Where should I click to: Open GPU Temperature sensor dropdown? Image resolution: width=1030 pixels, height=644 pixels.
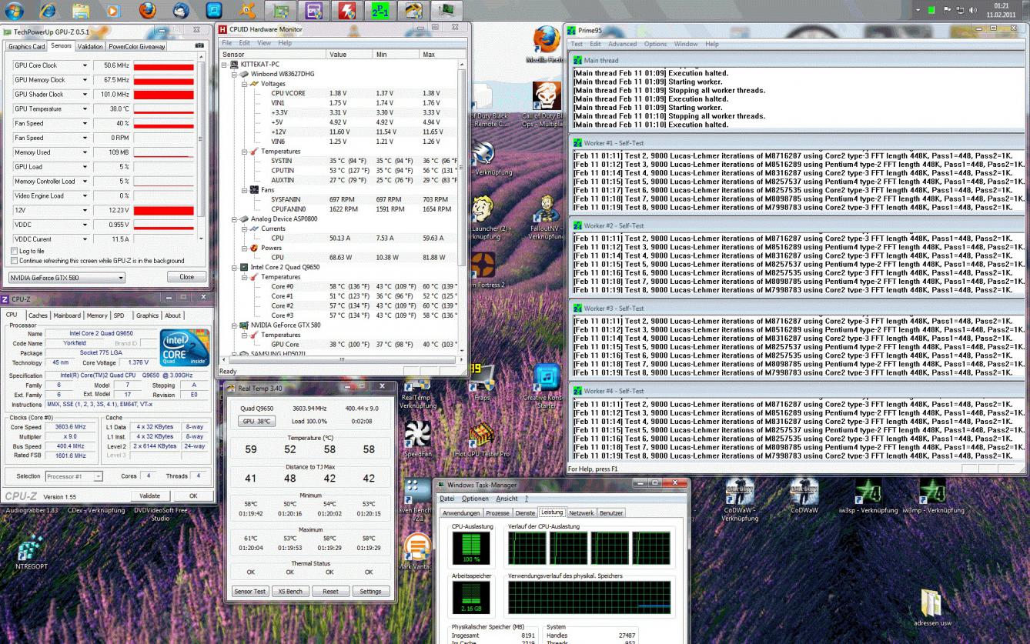85,109
